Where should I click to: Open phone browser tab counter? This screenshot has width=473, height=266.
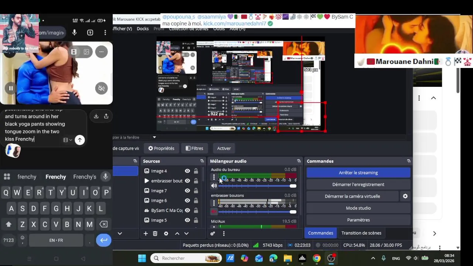point(90,33)
